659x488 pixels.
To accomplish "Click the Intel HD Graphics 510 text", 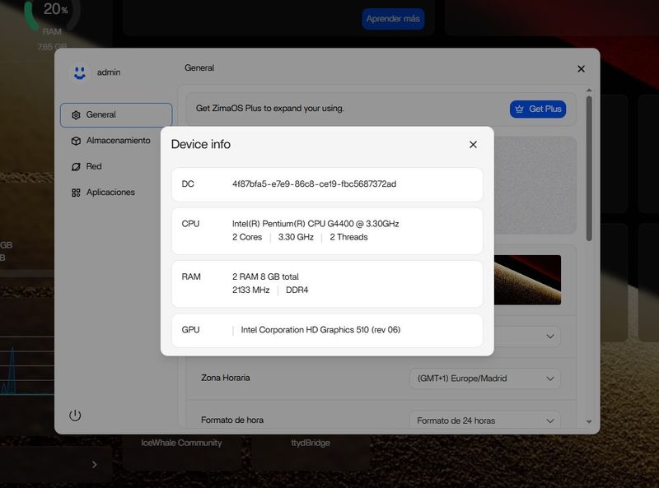I will click(320, 330).
